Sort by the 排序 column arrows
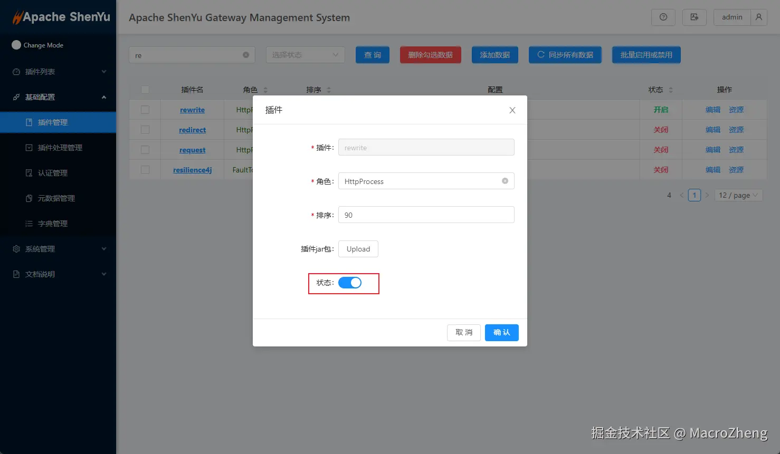 click(329, 90)
